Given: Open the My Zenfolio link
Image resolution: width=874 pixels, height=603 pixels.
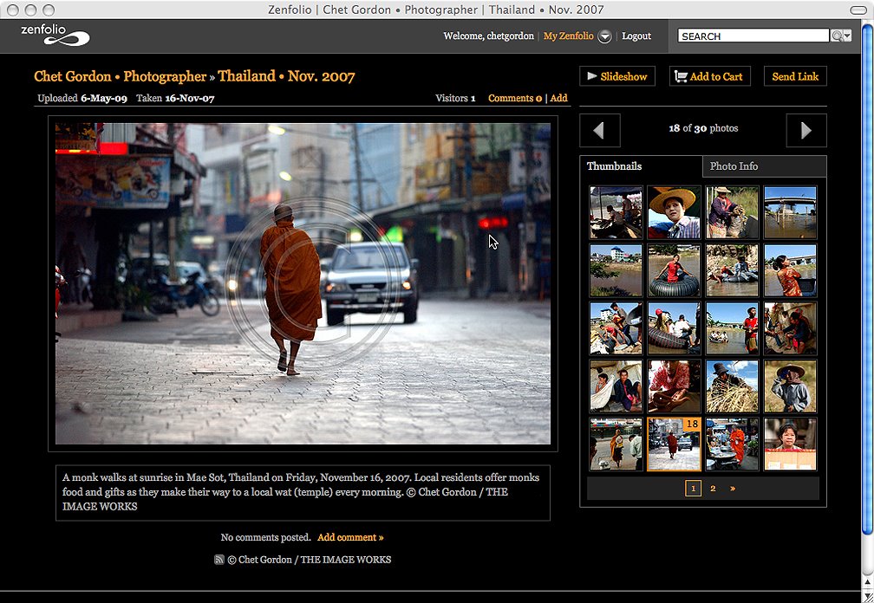Looking at the screenshot, I should pos(568,36).
